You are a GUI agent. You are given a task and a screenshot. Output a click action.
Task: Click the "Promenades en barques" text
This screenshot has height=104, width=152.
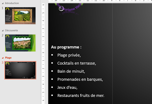80,79
